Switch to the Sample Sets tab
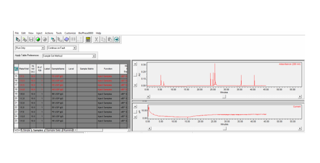The width and height of the screenshot is (320, 163). (54, 130)
